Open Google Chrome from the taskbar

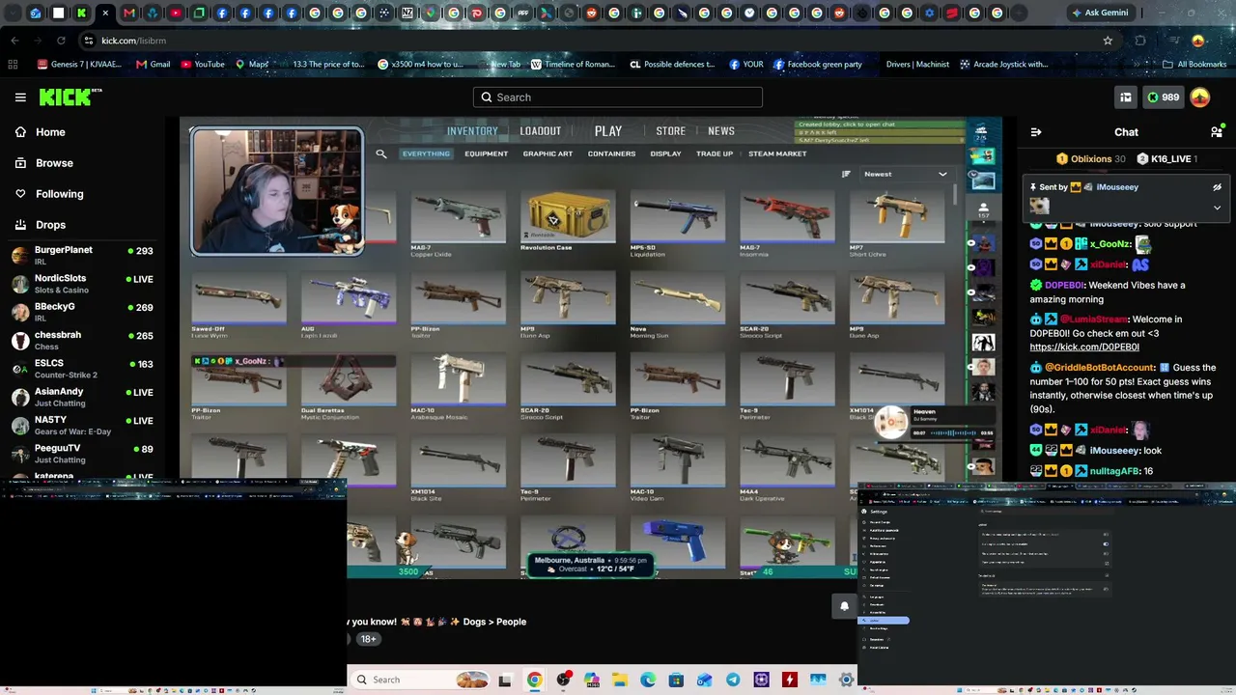click(534, 680)
